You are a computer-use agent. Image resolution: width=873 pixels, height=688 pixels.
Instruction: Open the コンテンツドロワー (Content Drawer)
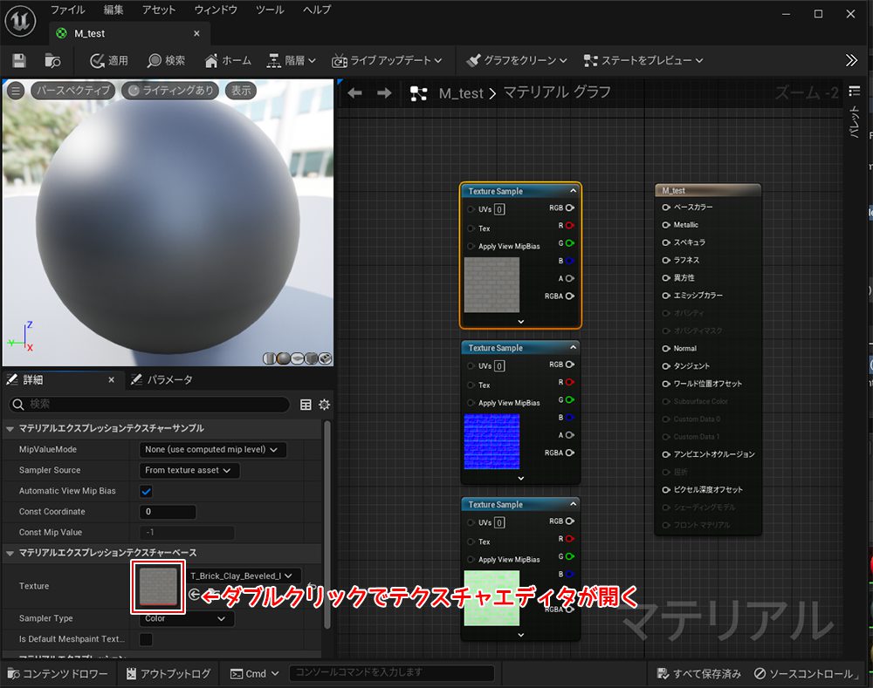[57, 674]
